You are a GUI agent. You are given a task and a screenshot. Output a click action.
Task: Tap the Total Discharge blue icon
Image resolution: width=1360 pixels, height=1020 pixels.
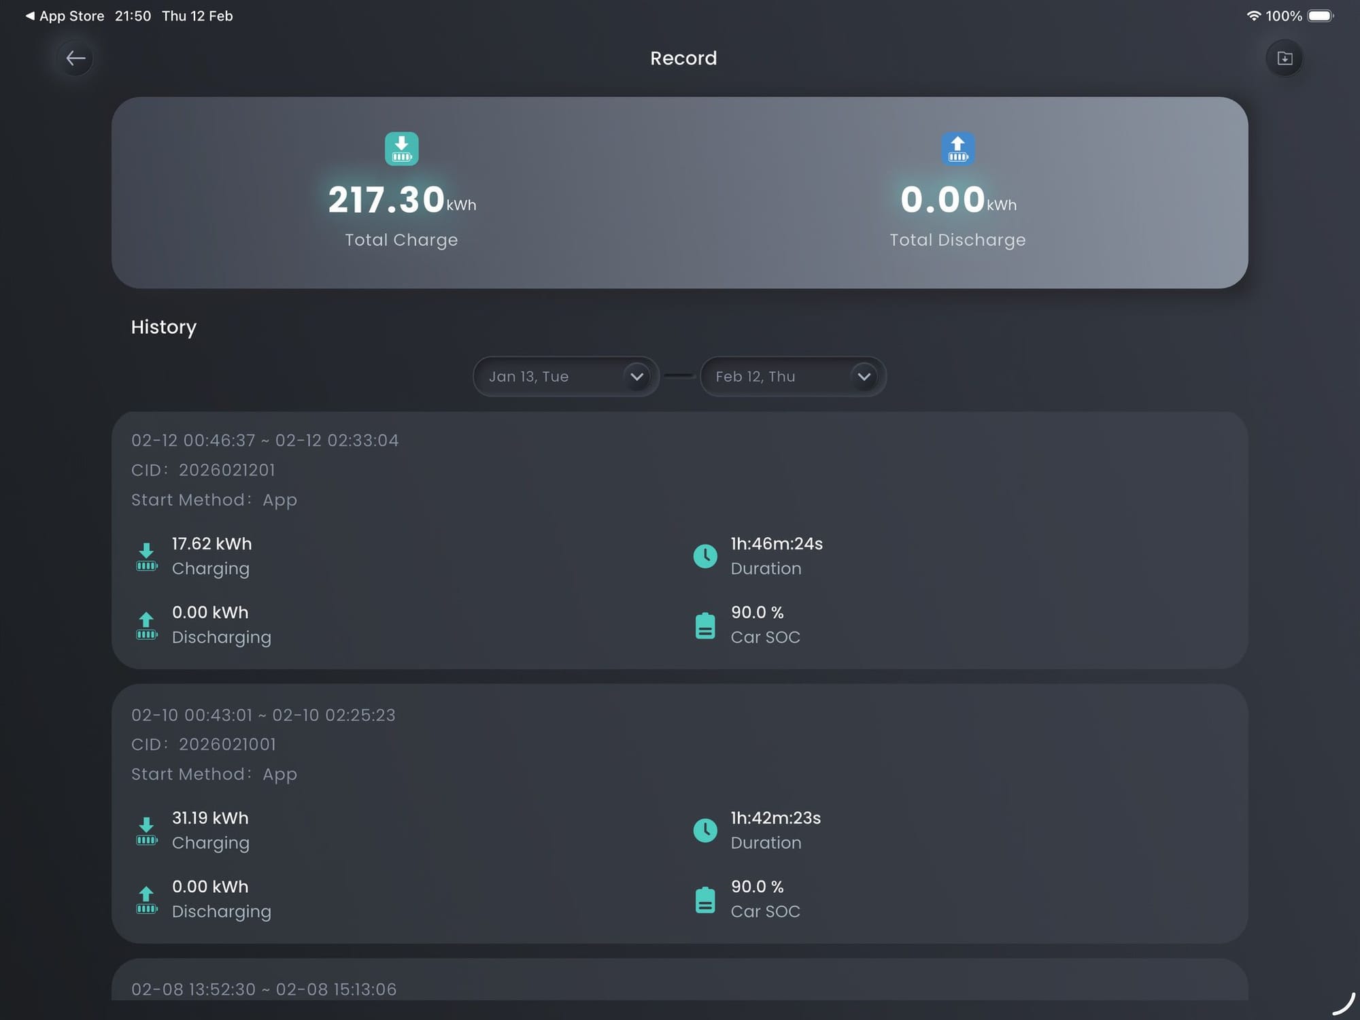[957, 149]
